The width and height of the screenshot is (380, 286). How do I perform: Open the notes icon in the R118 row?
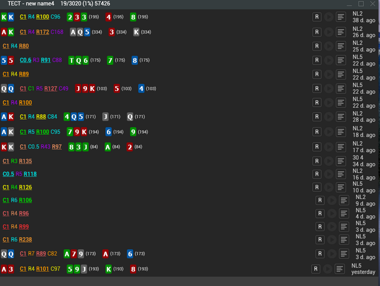pyautogui.click(x=341, y=174)
